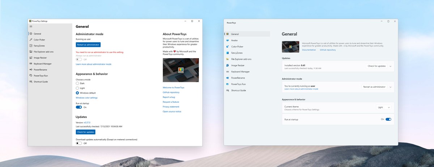This screenshot has width=434, height=167.
Task: Toggle Run at startup in PowerToys Settings window
Action: (79, 107)
